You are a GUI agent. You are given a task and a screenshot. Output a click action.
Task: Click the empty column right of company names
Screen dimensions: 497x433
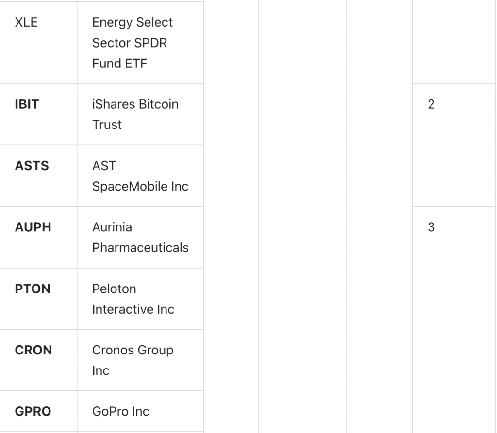(x=231, y=216)
